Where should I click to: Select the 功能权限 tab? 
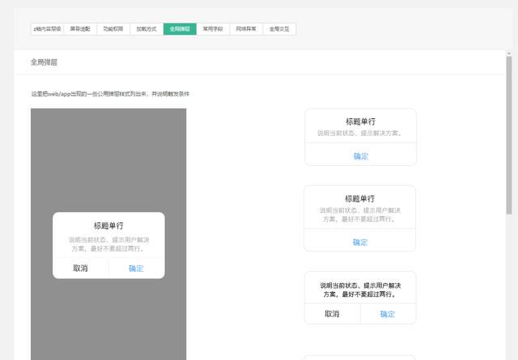113,29
